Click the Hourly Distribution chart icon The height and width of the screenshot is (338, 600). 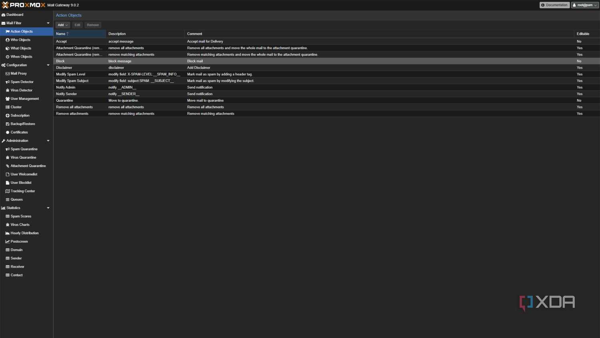coord(7,233)
